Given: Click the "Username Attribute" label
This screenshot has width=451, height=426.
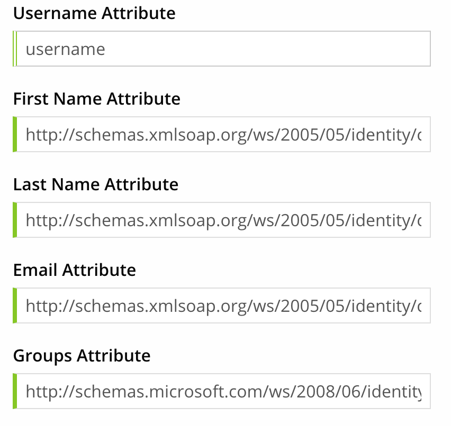Looking at the screenshot, I should pyautogui.click(x=94, y=13).
